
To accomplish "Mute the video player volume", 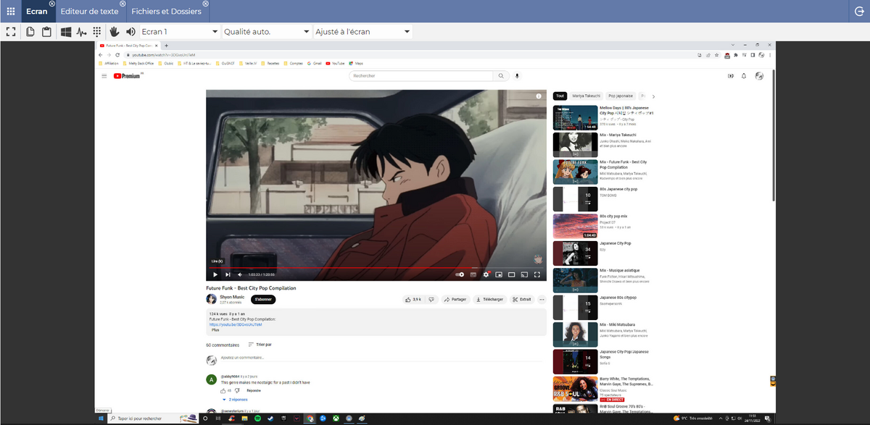I will 240,274.
